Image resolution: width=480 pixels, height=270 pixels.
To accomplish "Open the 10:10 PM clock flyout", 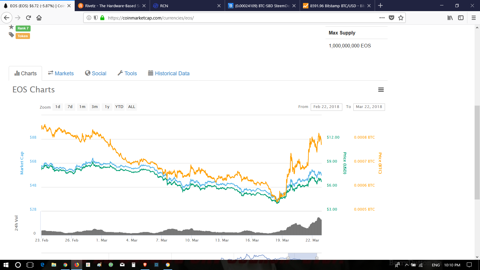I will coord(452,265).
